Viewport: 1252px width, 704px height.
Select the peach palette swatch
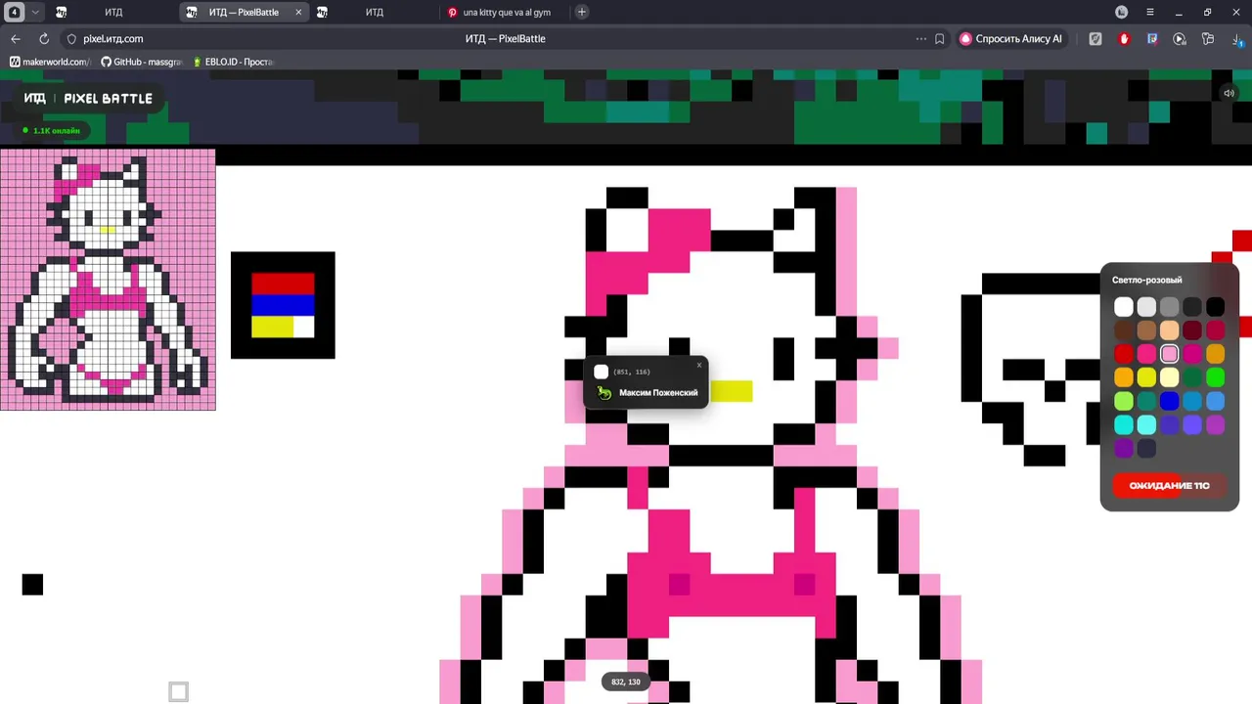(x=1170, y=330)
